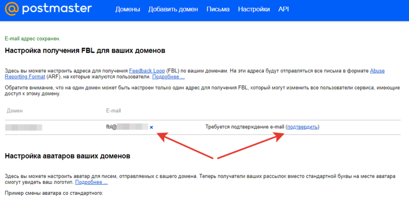The width and height of the screenshot is (409, 209).
Task: Click the blurred domain name in table row
Action: [x=24, y=127]
